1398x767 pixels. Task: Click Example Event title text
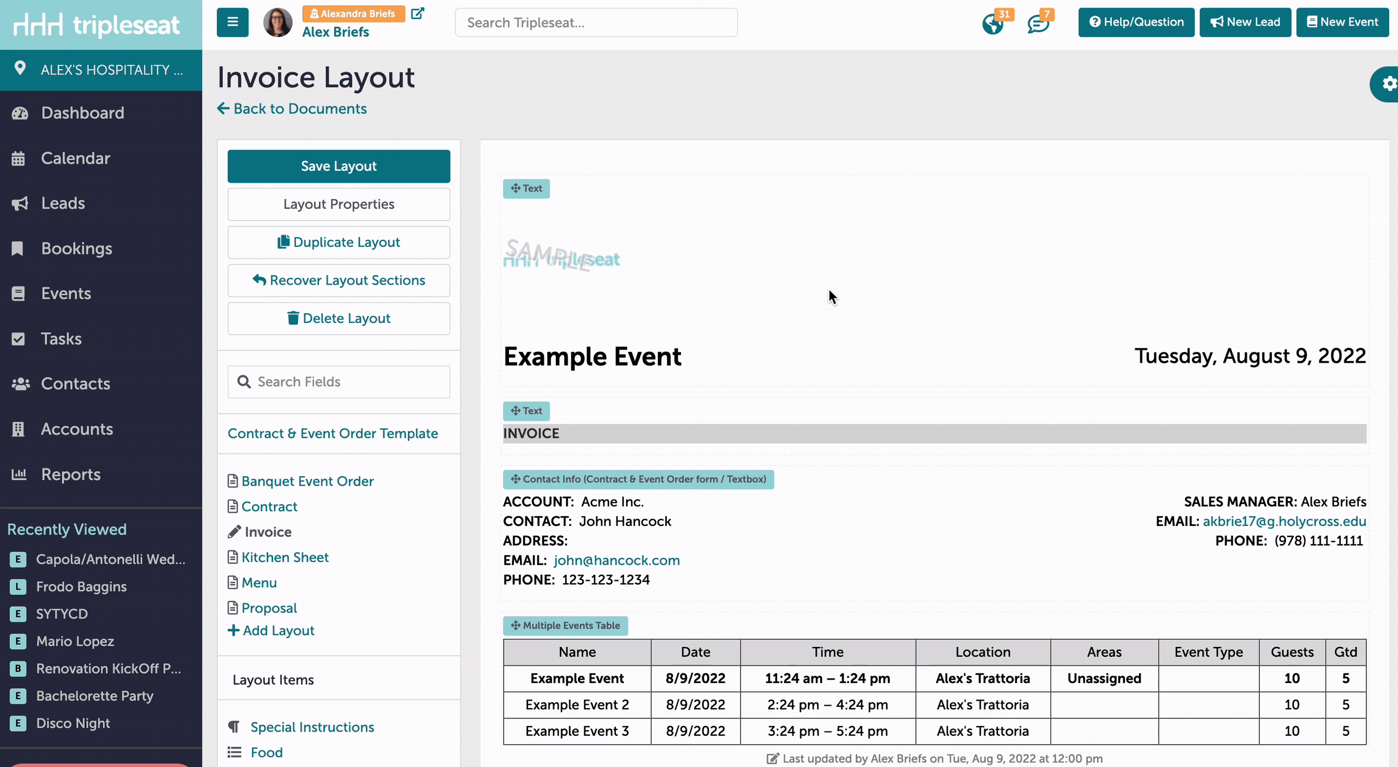coord(592,357)
